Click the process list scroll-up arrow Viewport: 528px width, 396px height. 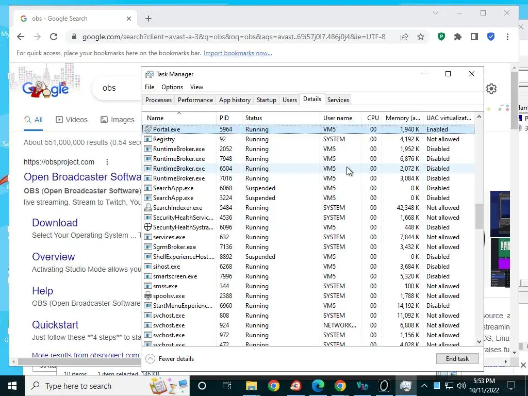[479, 117]
